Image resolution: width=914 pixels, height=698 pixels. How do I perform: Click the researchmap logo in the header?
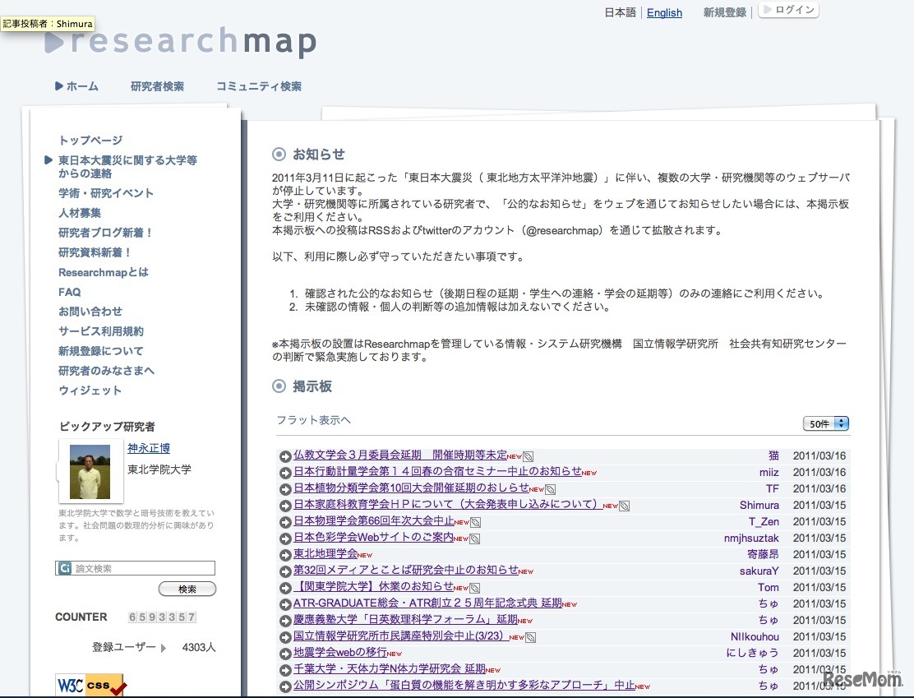[x=181, y=42]
